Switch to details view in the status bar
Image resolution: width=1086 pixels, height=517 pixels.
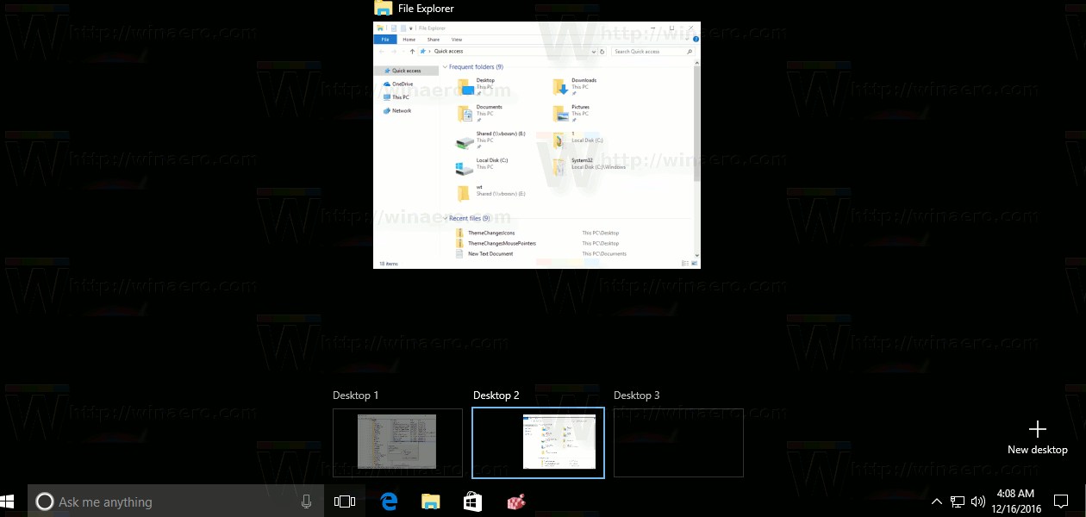pos(684,263)
